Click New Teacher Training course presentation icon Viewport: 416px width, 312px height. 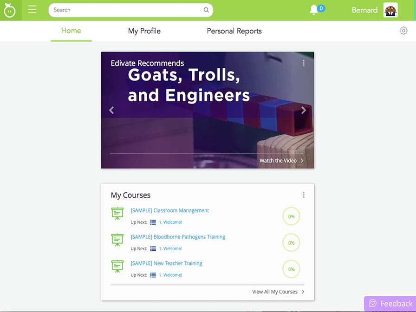(117, 266)
